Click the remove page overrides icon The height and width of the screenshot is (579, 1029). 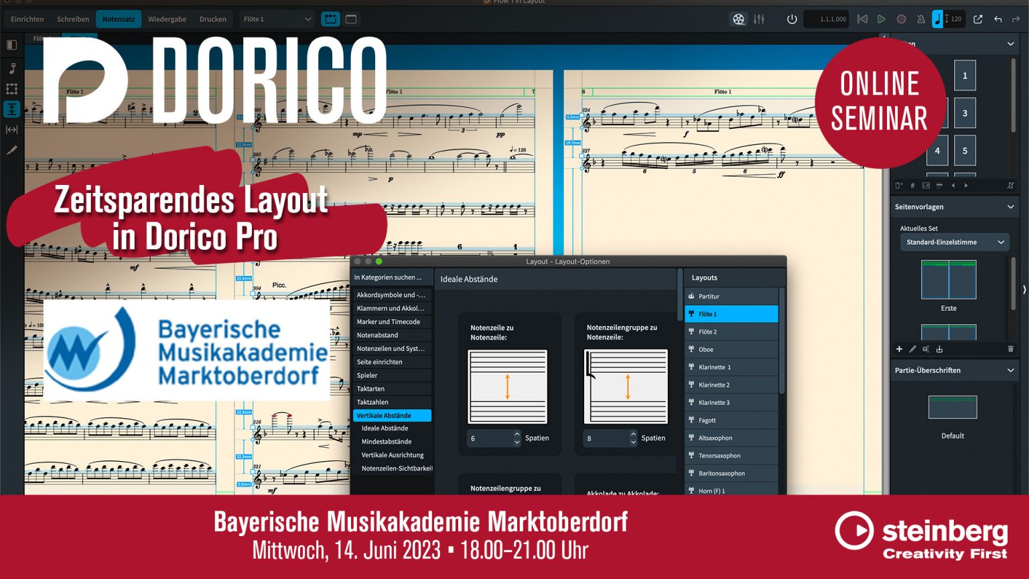click(x=1010, y=186)
